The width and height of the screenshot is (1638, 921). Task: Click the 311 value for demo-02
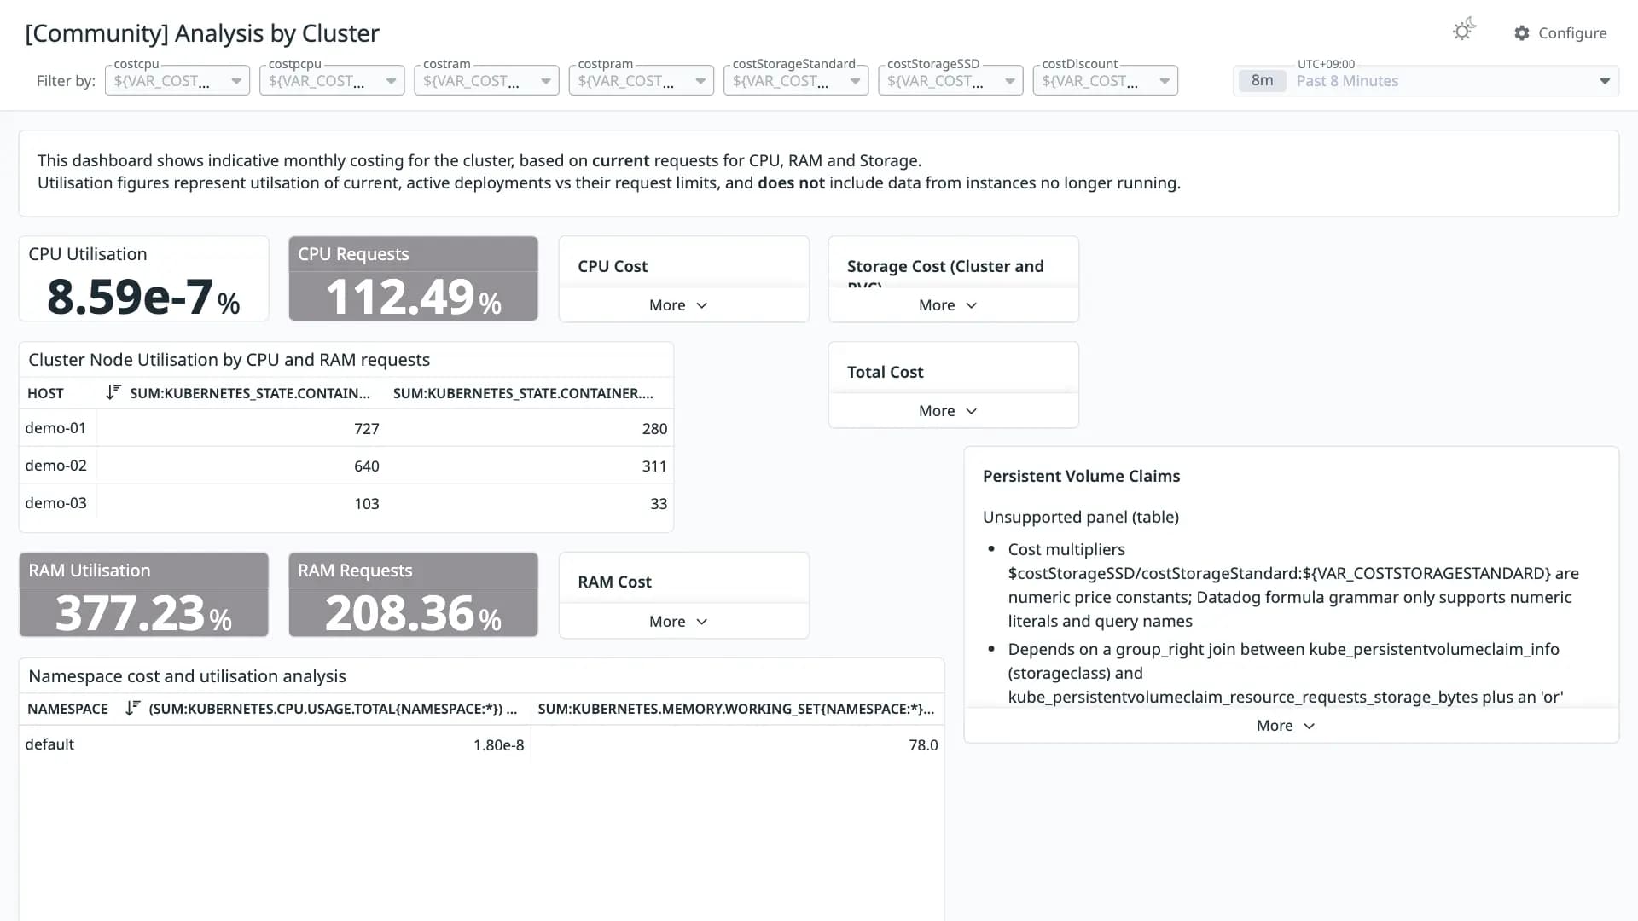pos(654,466)
